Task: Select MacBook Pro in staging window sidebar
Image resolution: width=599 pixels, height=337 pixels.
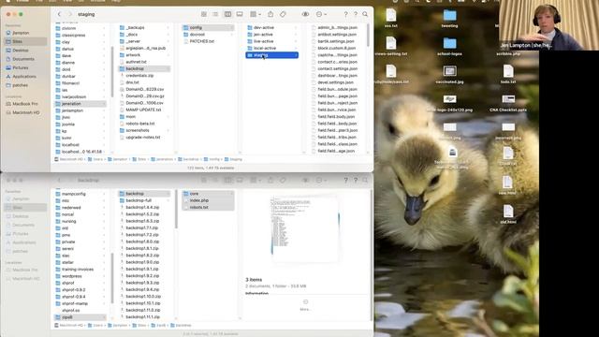Action: (25, 104)
